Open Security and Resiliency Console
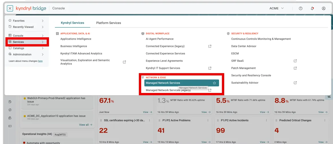The image size is (333, 144). tap(251, 75)
